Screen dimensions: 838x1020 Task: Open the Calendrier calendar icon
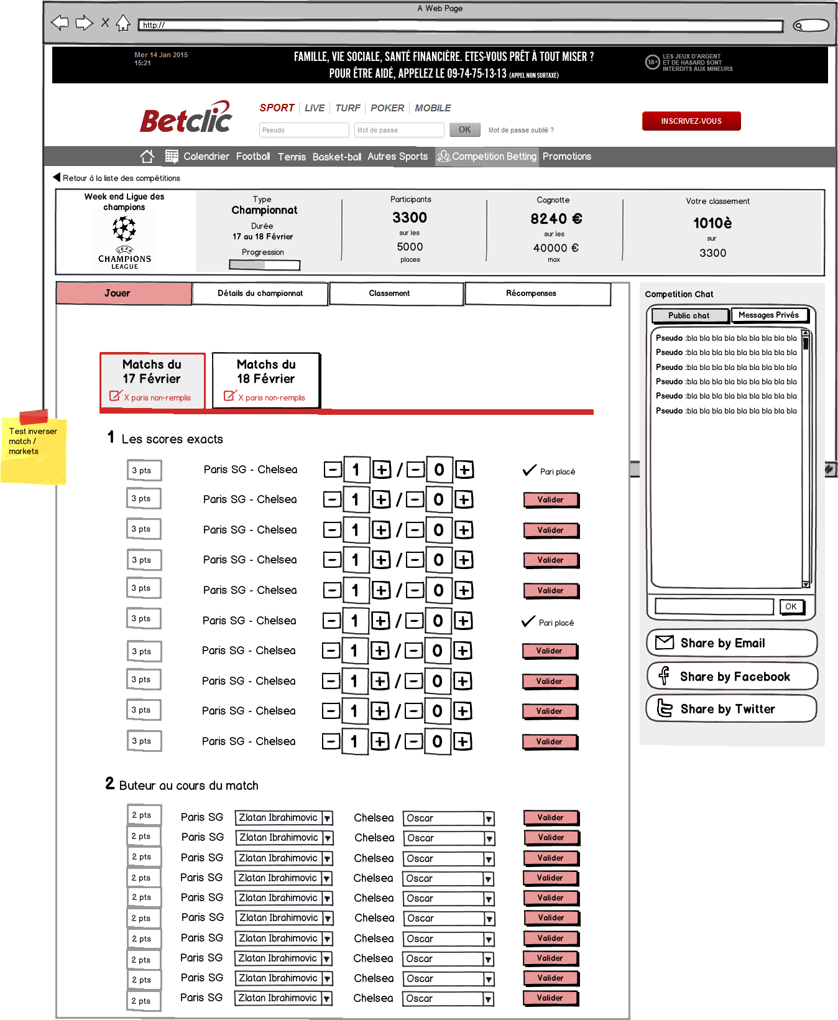pos(172,156)
